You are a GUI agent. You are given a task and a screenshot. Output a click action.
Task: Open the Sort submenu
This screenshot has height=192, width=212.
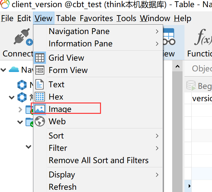(157, 136)
